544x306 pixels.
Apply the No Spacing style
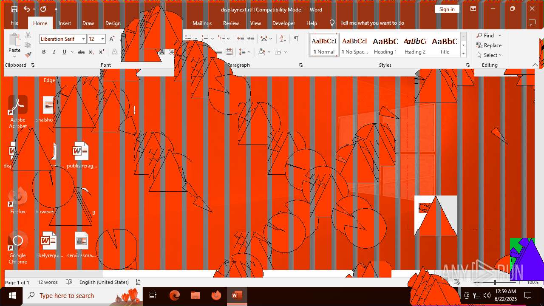[x=354, y=45]
